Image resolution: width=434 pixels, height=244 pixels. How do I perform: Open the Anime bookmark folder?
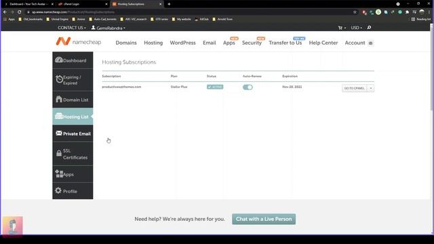pos(79,20)
